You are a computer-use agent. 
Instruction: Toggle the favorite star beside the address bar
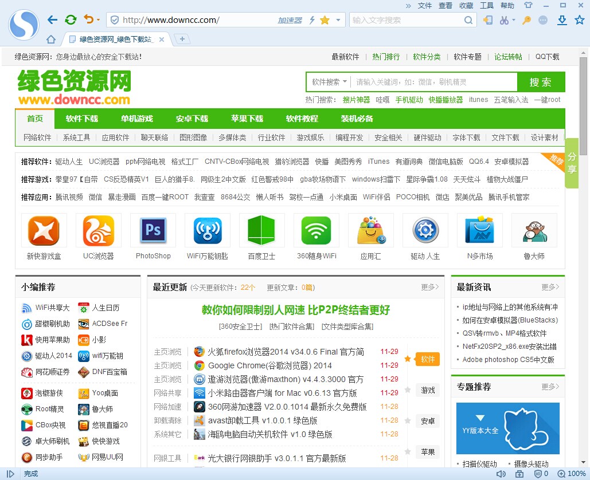[323, 19]
